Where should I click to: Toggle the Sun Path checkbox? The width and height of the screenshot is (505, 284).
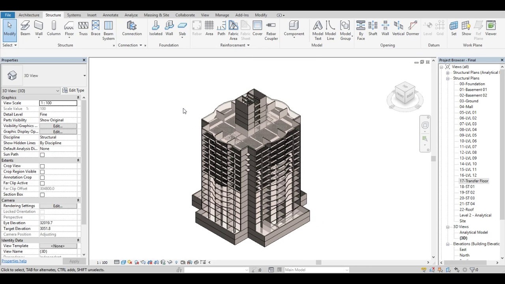click(42, 155)
